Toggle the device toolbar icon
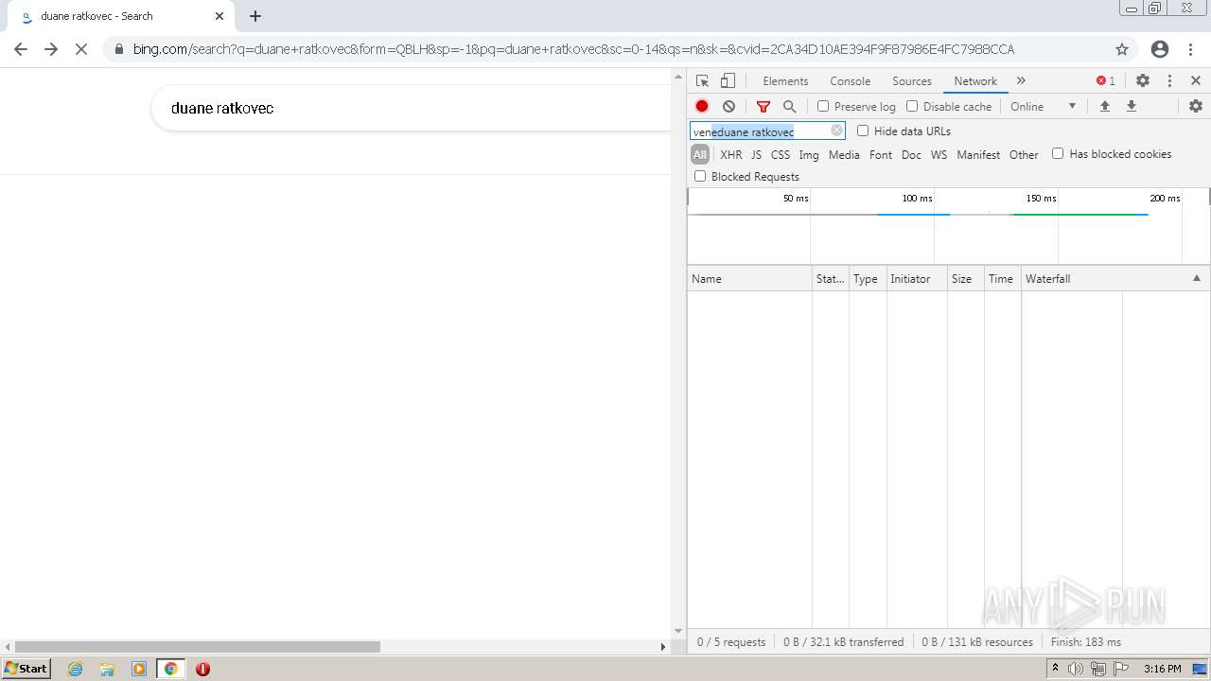Image resolution: width=1211 pixels, height=681 pixels. (728, 81)
